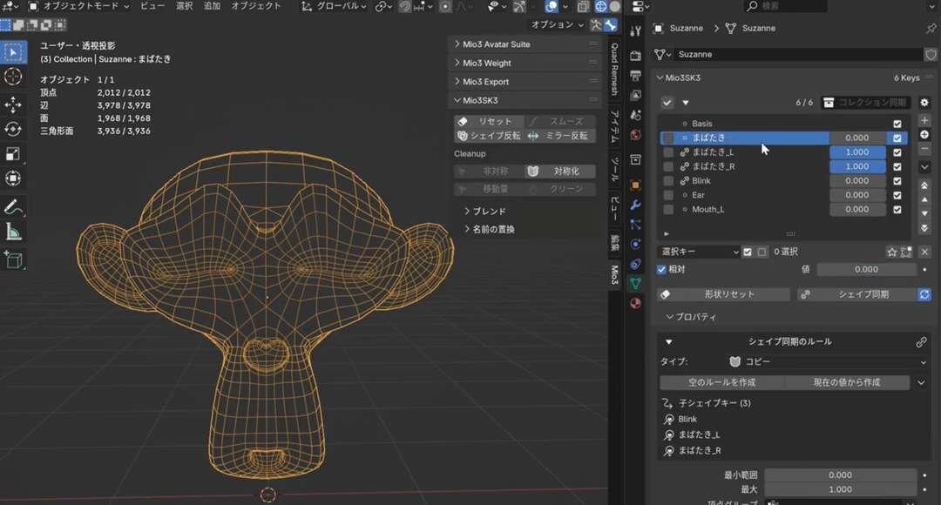Activate the Transform tool
Viewport: 941px width, 505px height.
click(x=12, y=178)
